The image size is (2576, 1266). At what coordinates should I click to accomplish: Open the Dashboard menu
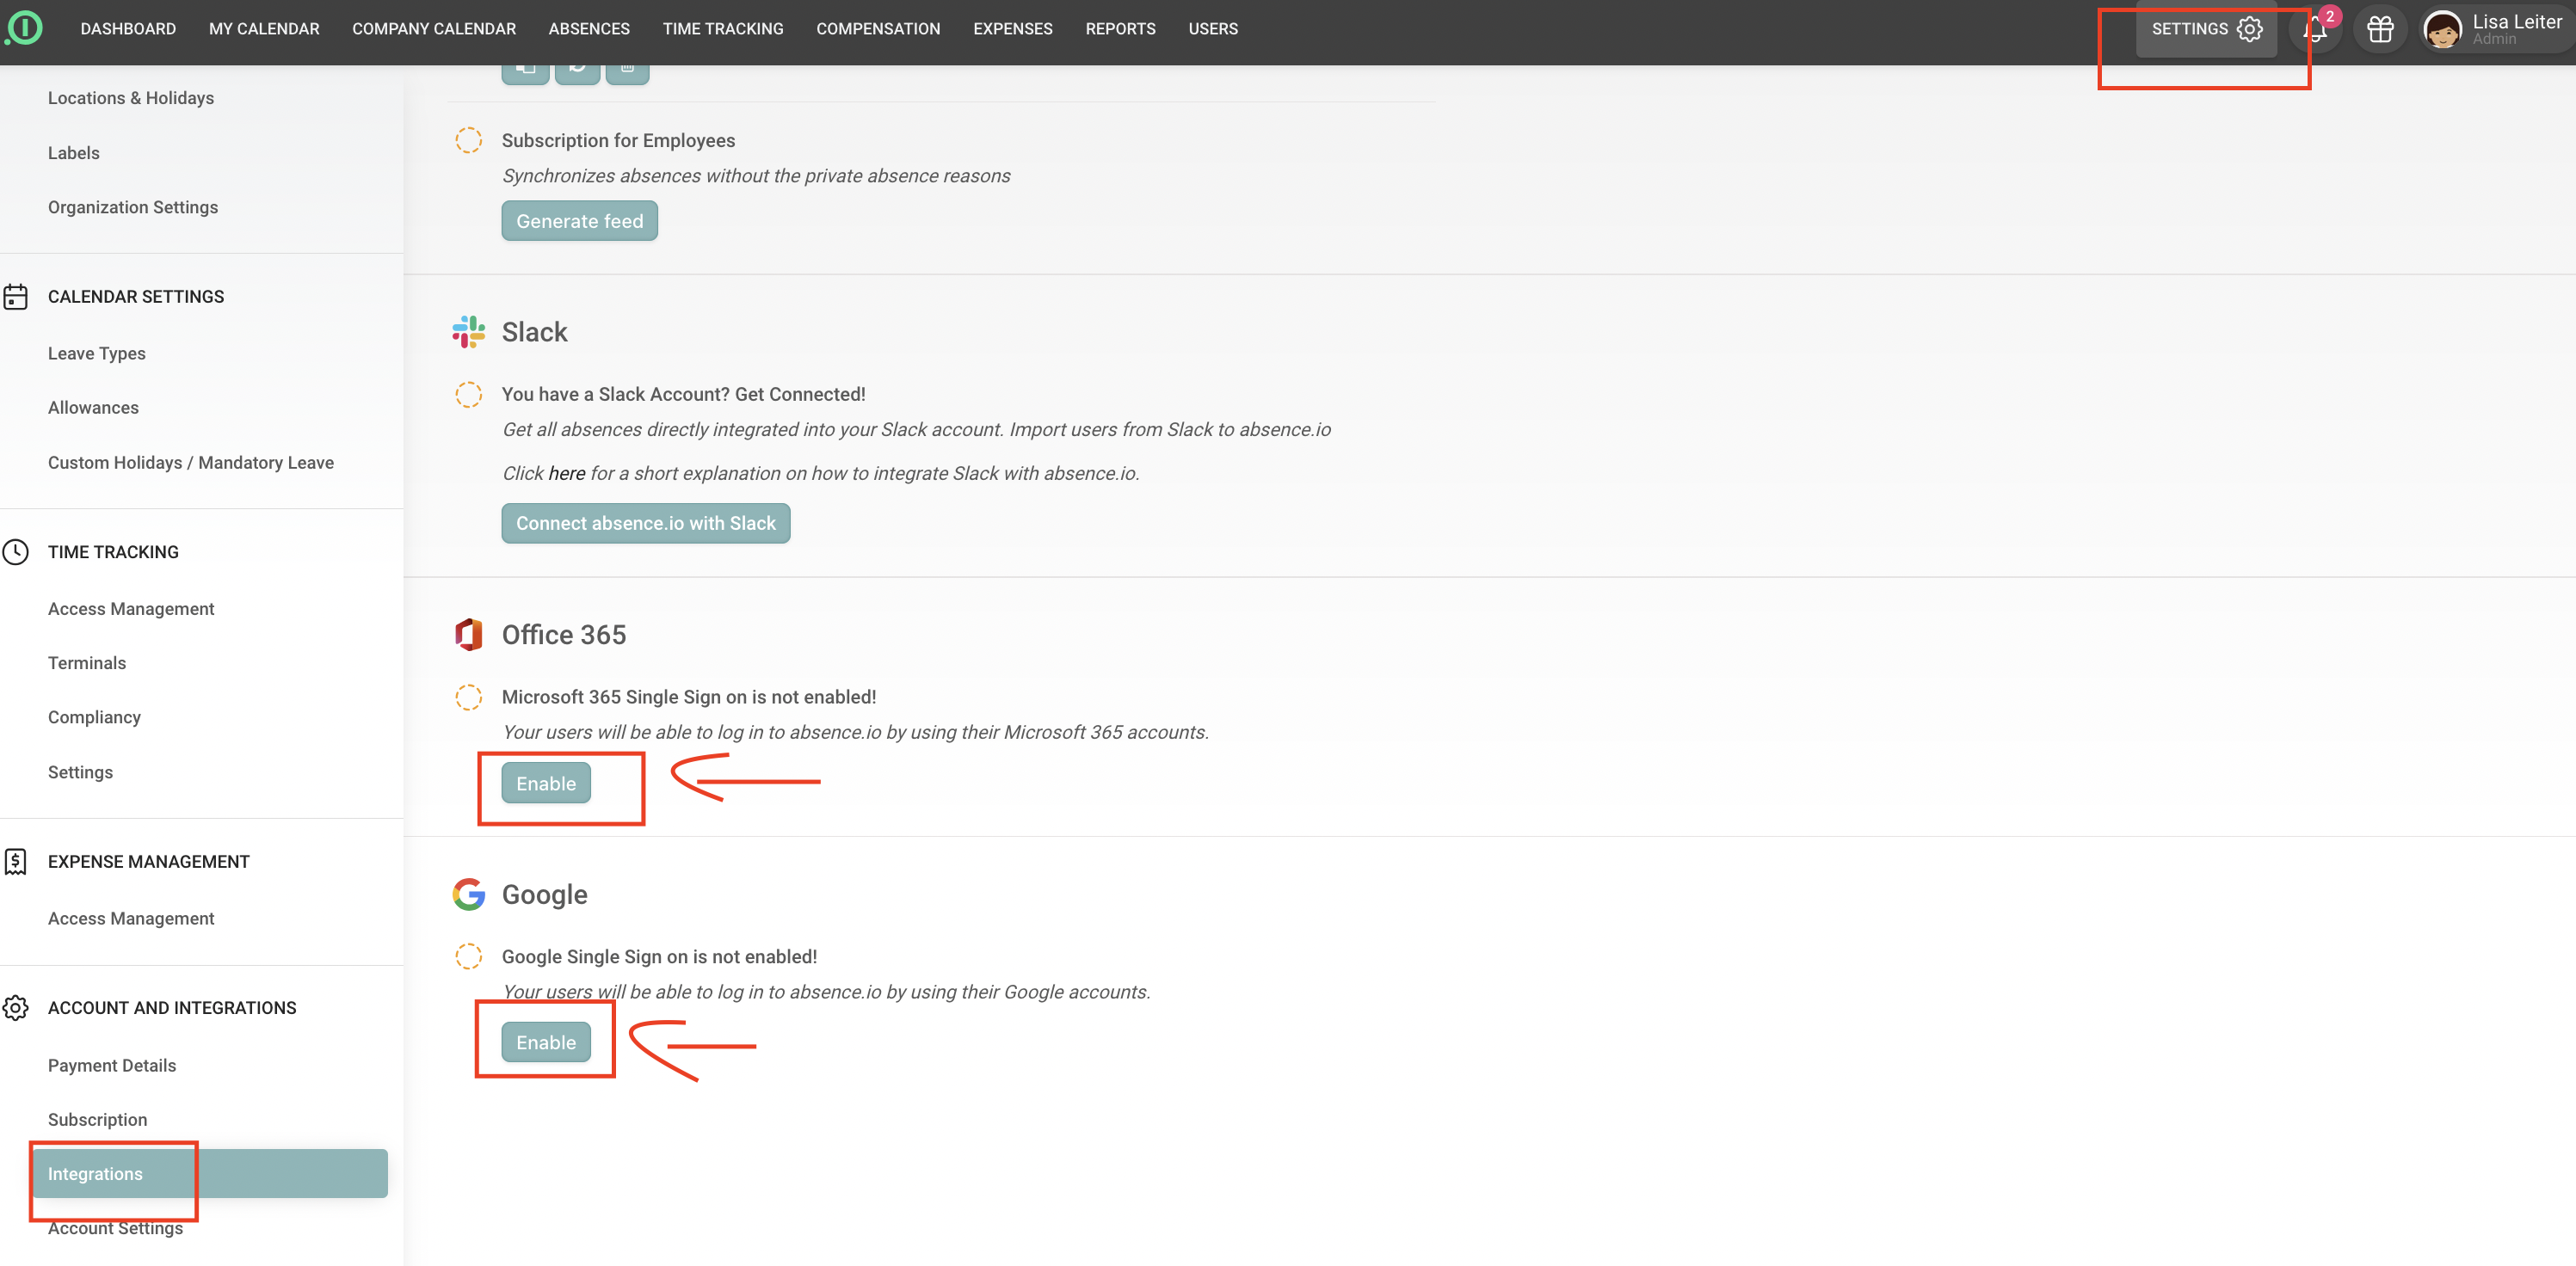tap(128, 29)
